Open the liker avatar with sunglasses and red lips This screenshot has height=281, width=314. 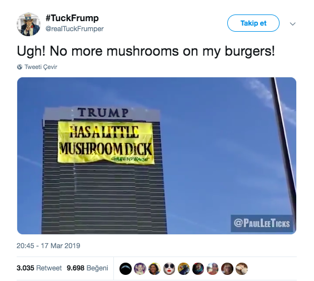(x=169, y=269)
